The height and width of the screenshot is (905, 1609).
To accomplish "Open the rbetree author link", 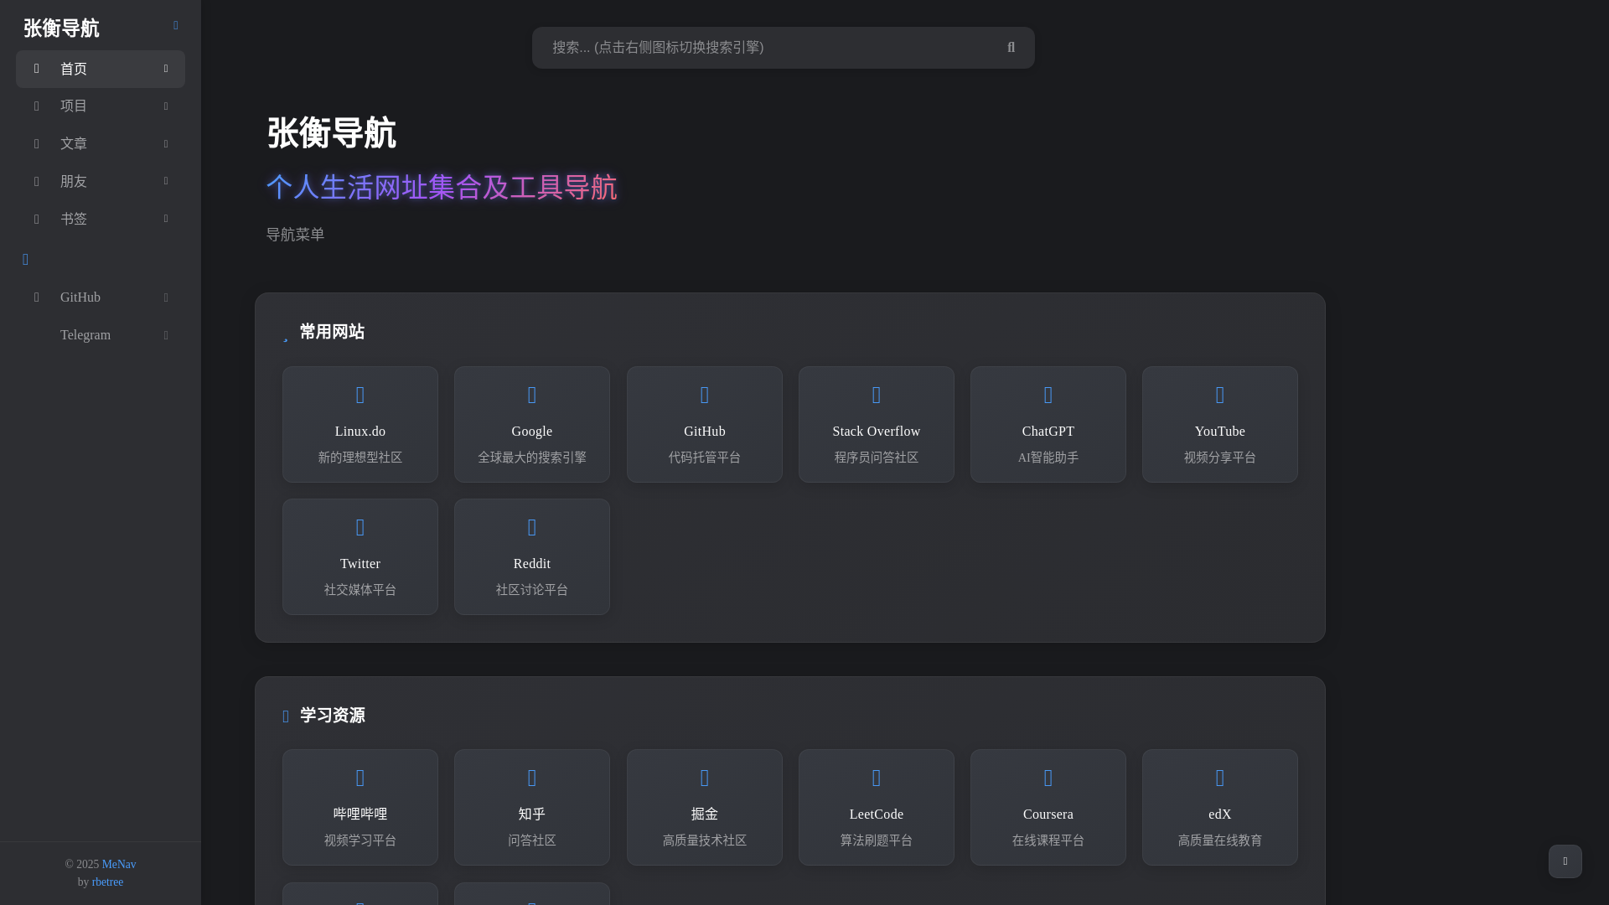I will coord(107,882).
